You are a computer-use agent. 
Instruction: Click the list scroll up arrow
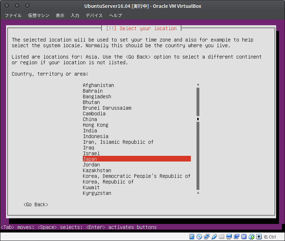[198, 85]
